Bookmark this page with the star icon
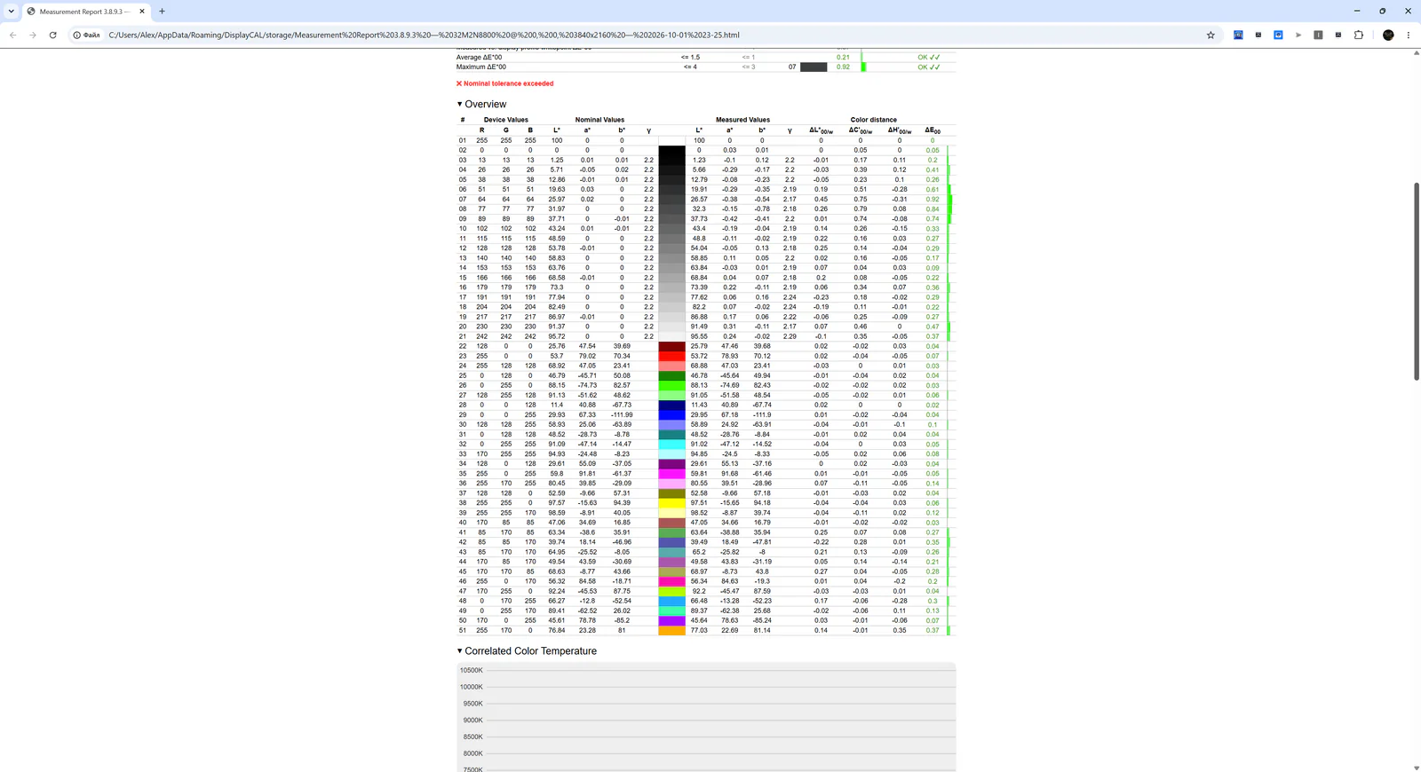The image size is (1421, 772). [1211, 35]
